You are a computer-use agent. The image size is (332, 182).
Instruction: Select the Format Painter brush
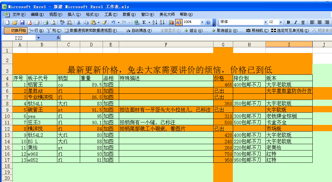[105, 22]
